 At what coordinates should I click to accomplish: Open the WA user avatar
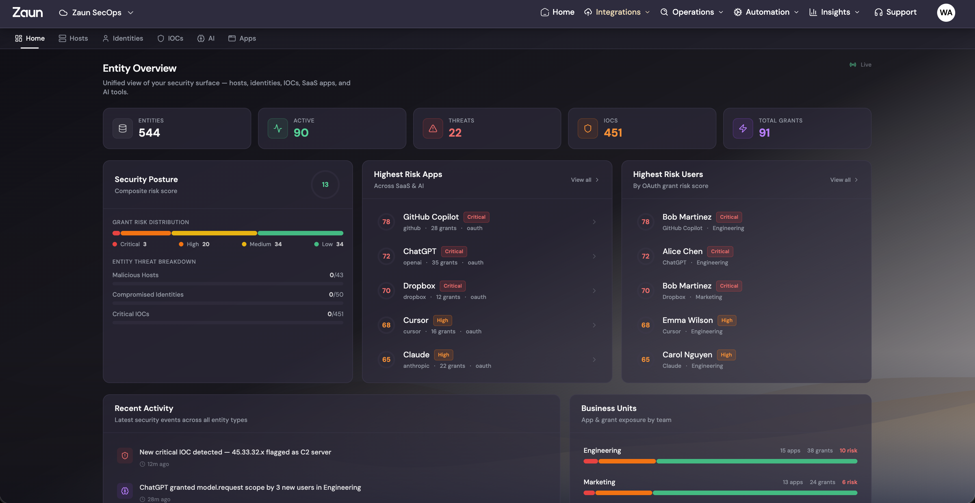point(946,12)
